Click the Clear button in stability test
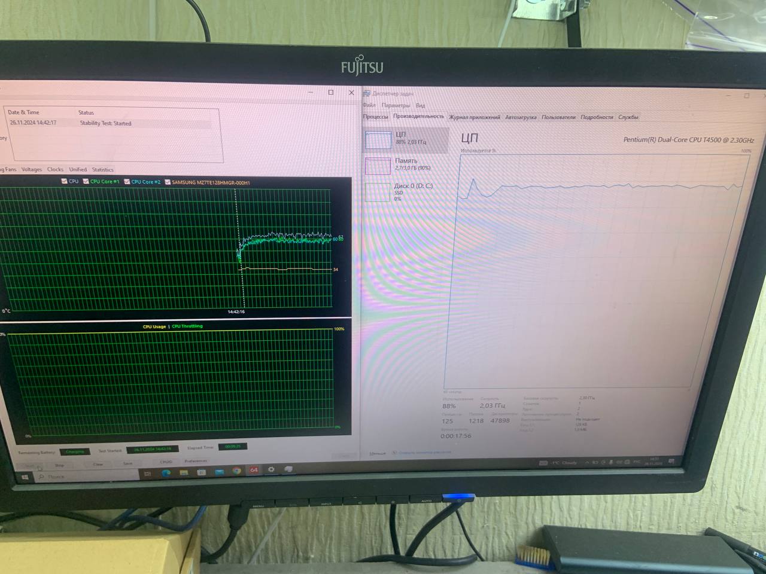Image resolution: width=766 pixels, height=574 pixels. click(98, 464)
